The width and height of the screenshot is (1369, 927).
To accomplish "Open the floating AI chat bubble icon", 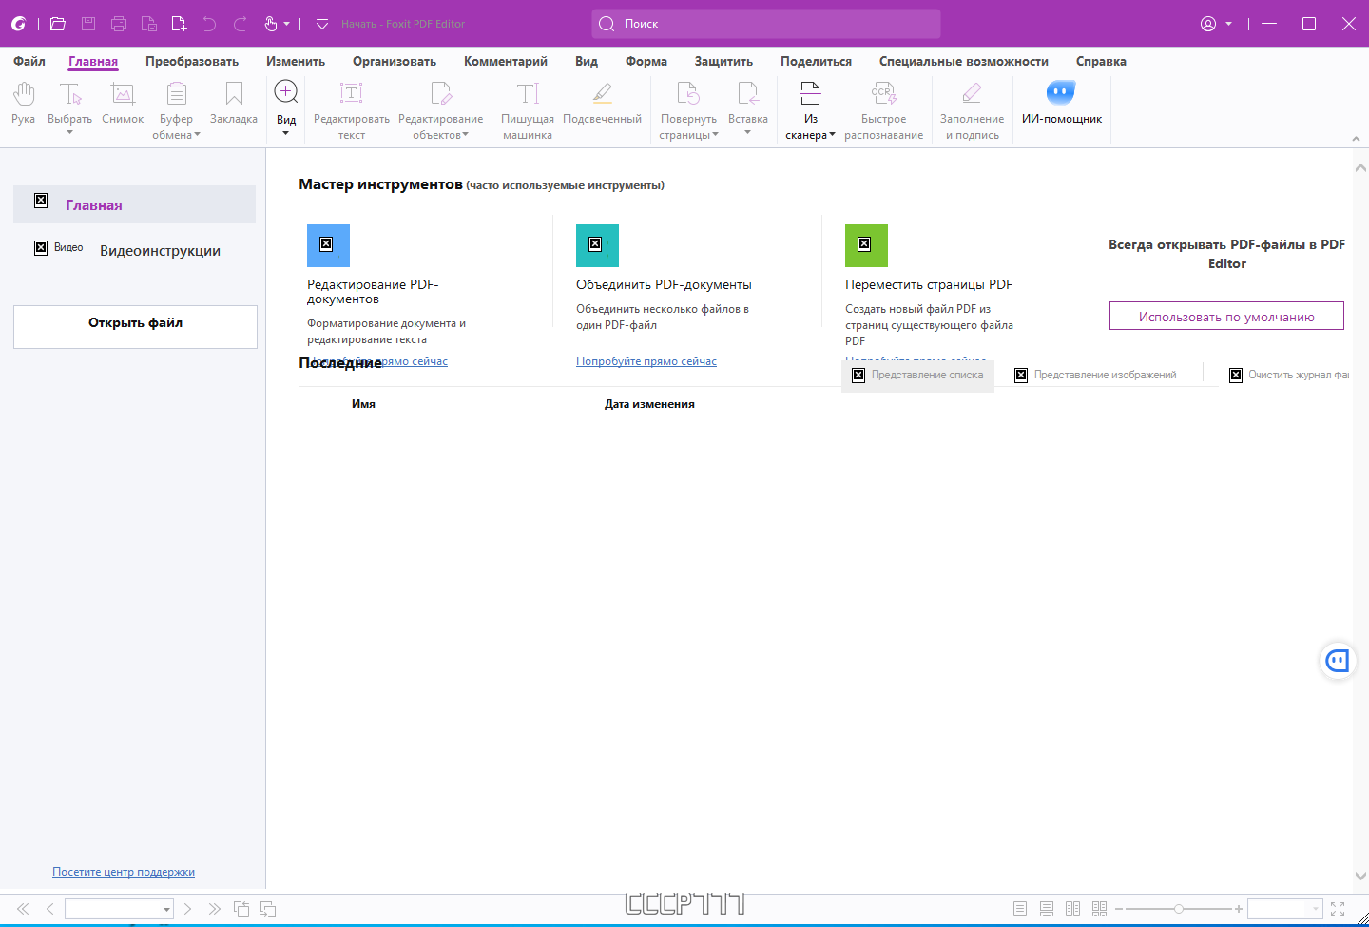I will 1338,661.
